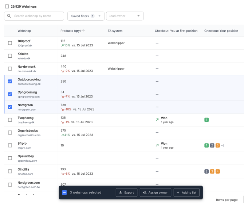Check the 100proof webshop checkbox
244x203 pixels.
coord(10,43)
